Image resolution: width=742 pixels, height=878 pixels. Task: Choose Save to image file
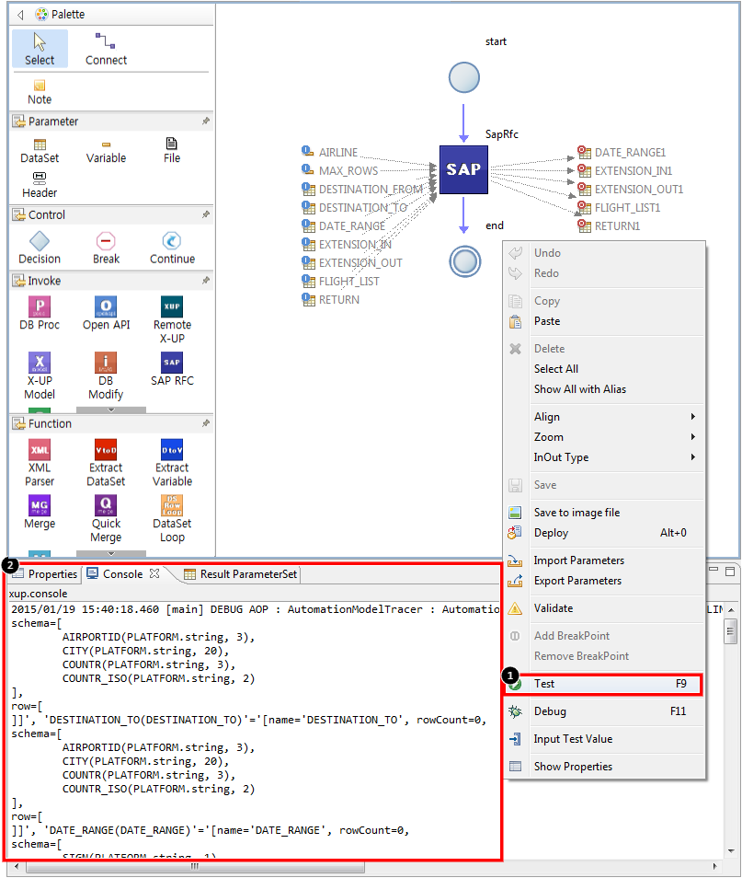604,513
